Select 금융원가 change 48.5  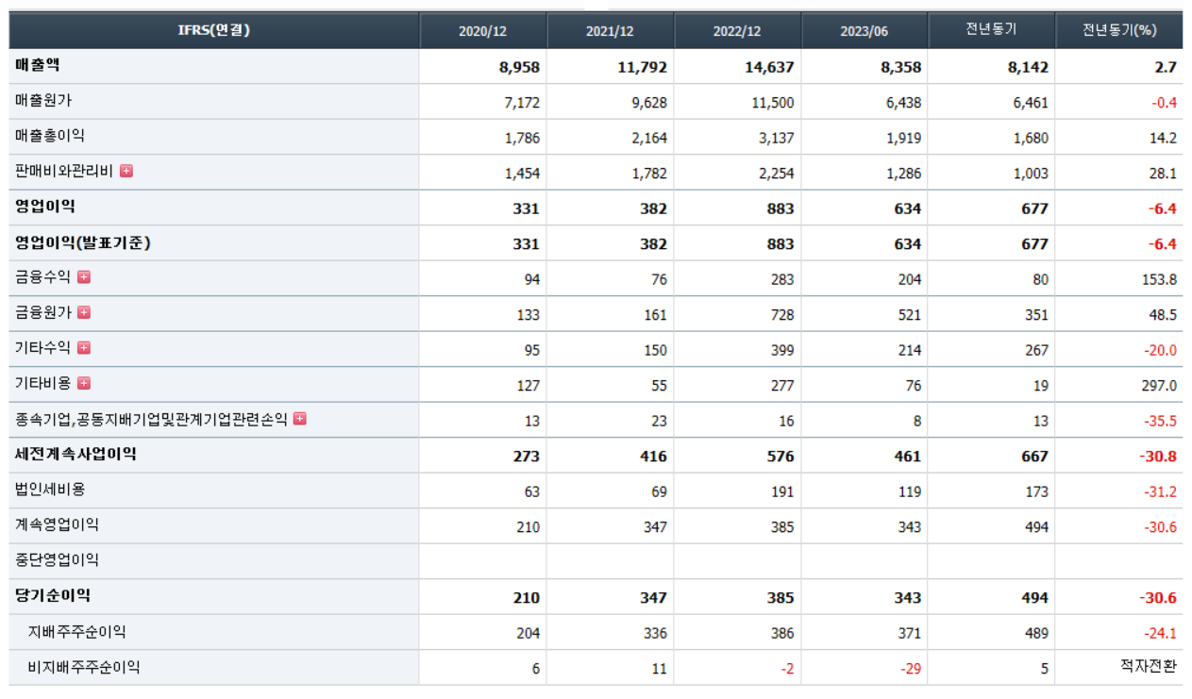pos(1163,315)
